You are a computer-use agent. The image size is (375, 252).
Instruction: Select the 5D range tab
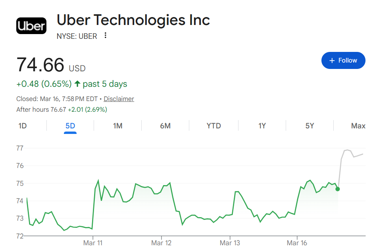(x=70, y=126)
